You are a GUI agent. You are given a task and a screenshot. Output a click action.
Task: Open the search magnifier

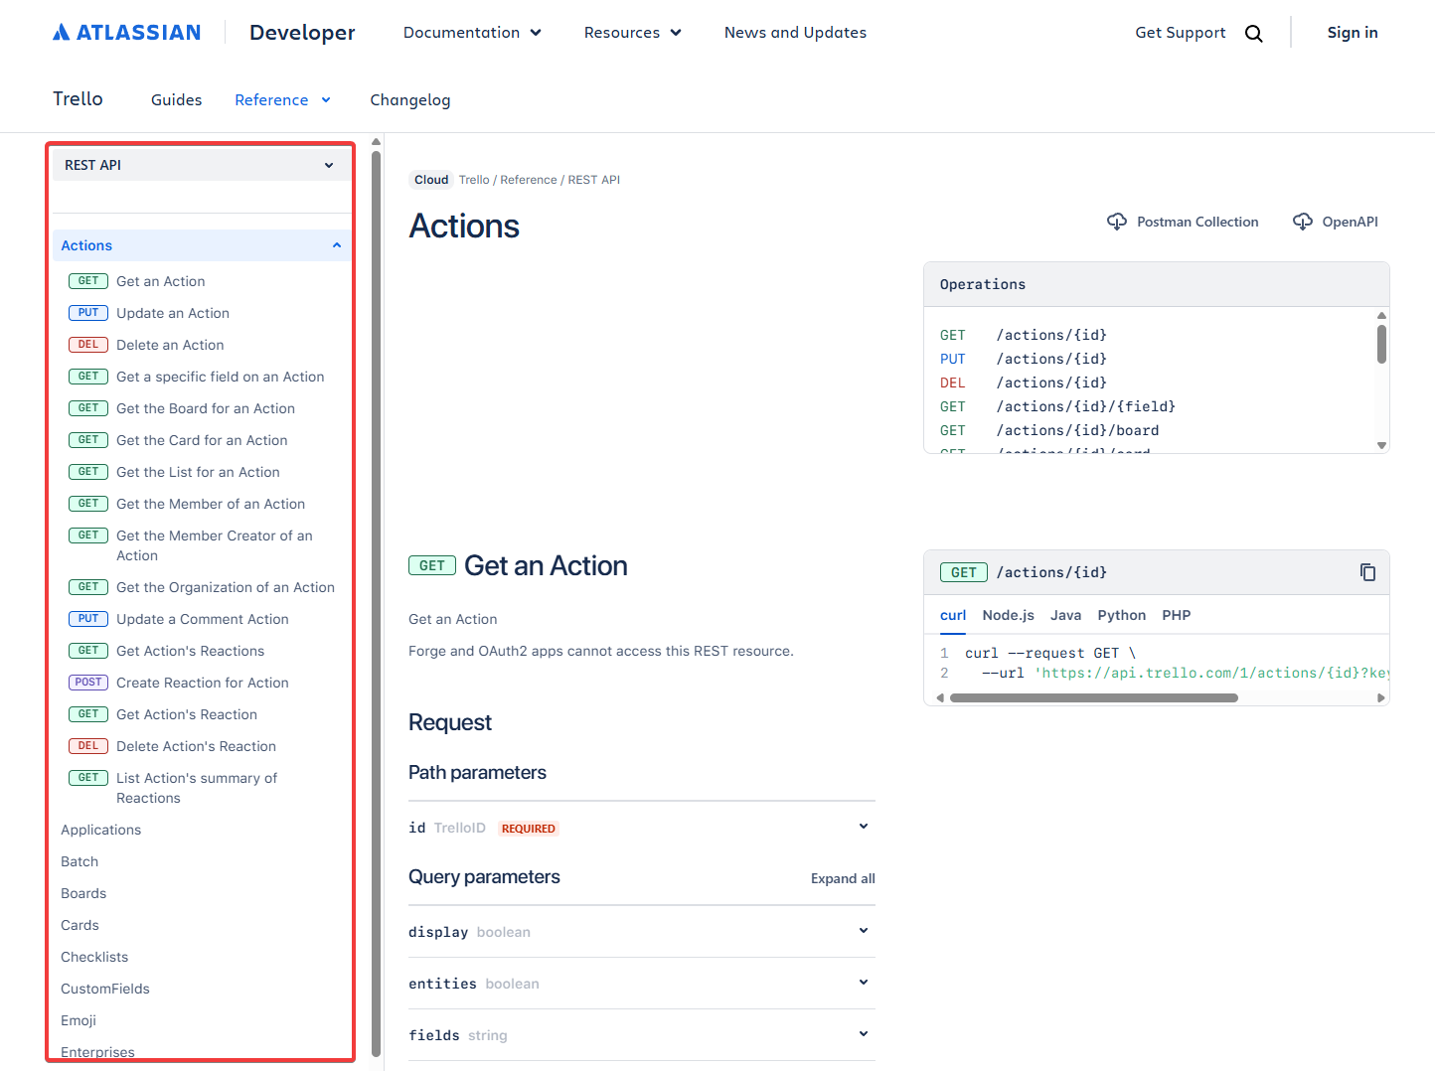(1253, 32)
